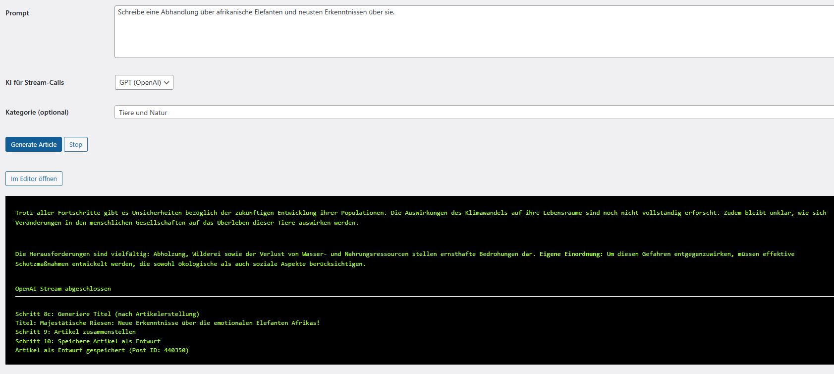Click the 'Prompt' field label
Viewport: 834px width, 374px height.
coord(17,13)
